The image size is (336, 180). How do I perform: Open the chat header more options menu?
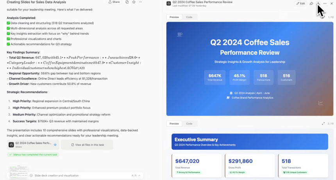coord(141,2)
